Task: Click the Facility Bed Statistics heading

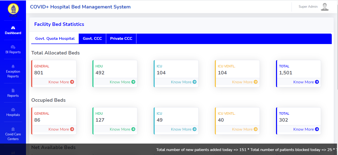Action: pyautogui.click(x=59, y=24)
